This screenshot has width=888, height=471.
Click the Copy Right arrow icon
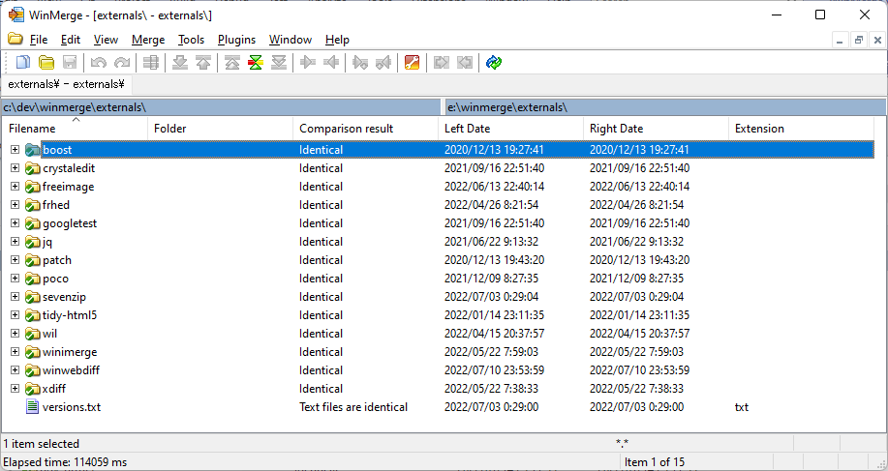(308, 62)
